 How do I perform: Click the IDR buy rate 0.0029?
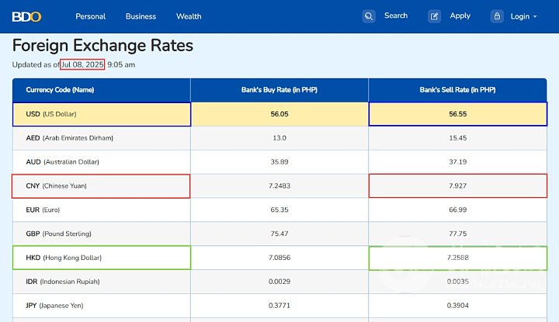click(279, 282)
